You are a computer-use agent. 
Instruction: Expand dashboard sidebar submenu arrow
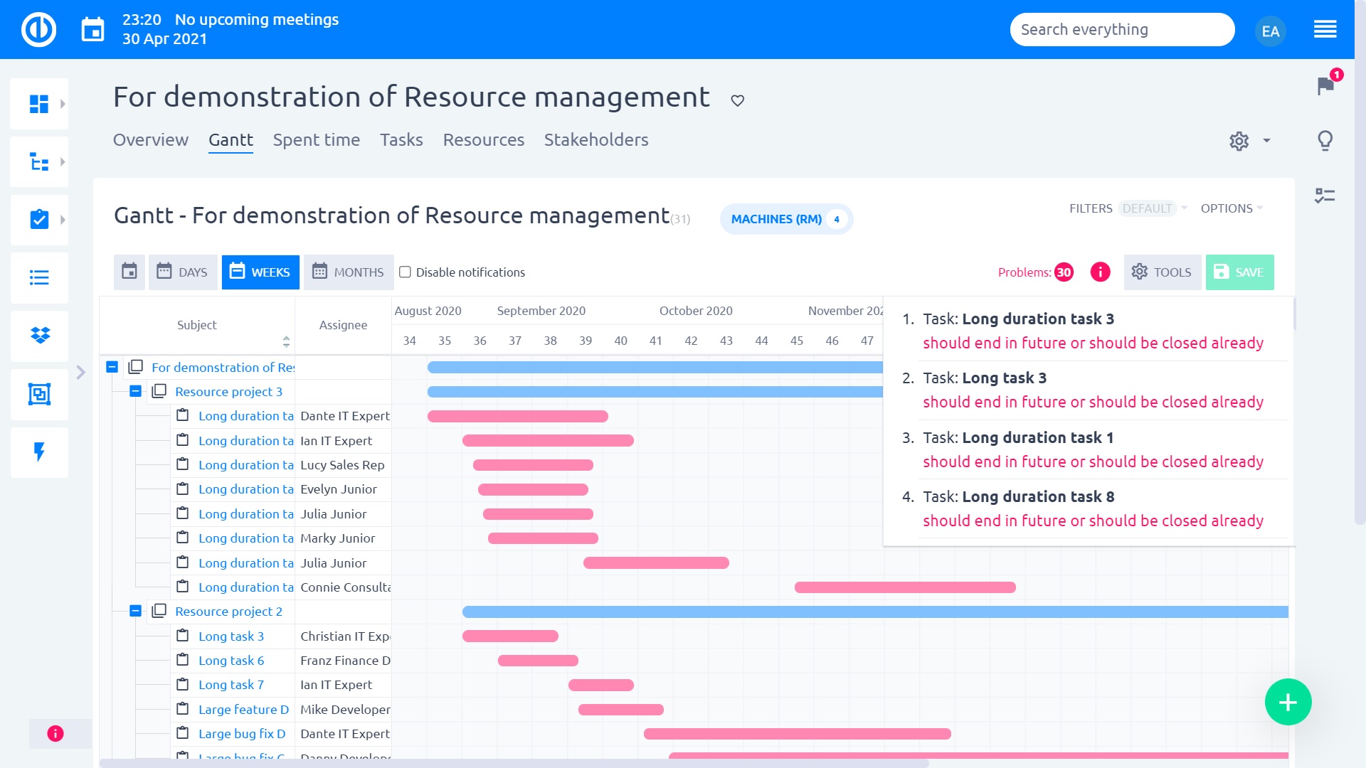click(63, 104)
